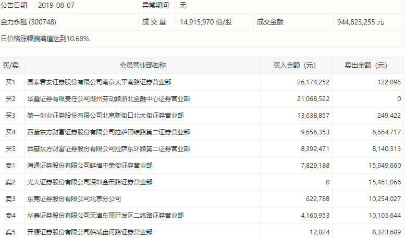
Task: Click buy amount 26,174,252
Action: coord(313,82)
